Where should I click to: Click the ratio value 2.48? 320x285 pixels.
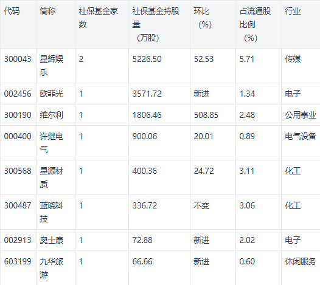point(247,115)
